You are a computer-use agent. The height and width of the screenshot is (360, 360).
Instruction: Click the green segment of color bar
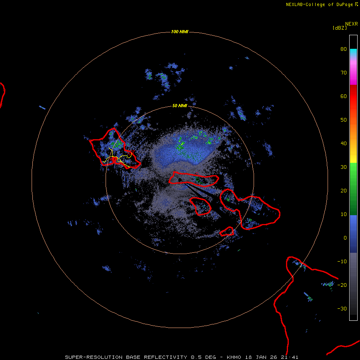pos(353,189)
